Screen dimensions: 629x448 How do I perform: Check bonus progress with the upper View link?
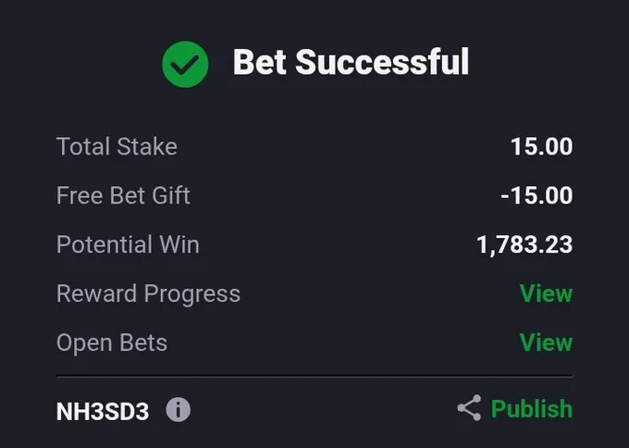(546, 293)
